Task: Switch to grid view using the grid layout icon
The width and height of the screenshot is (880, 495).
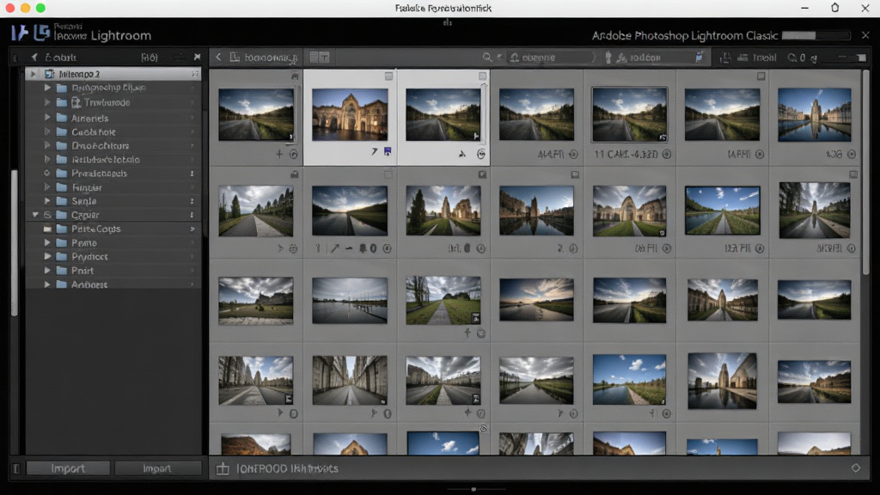Action: coord(315,58)
